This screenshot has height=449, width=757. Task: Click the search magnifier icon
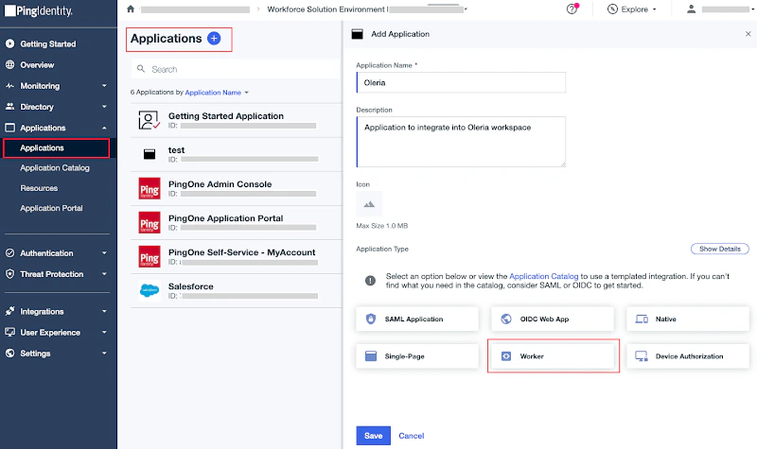(141, 69)
